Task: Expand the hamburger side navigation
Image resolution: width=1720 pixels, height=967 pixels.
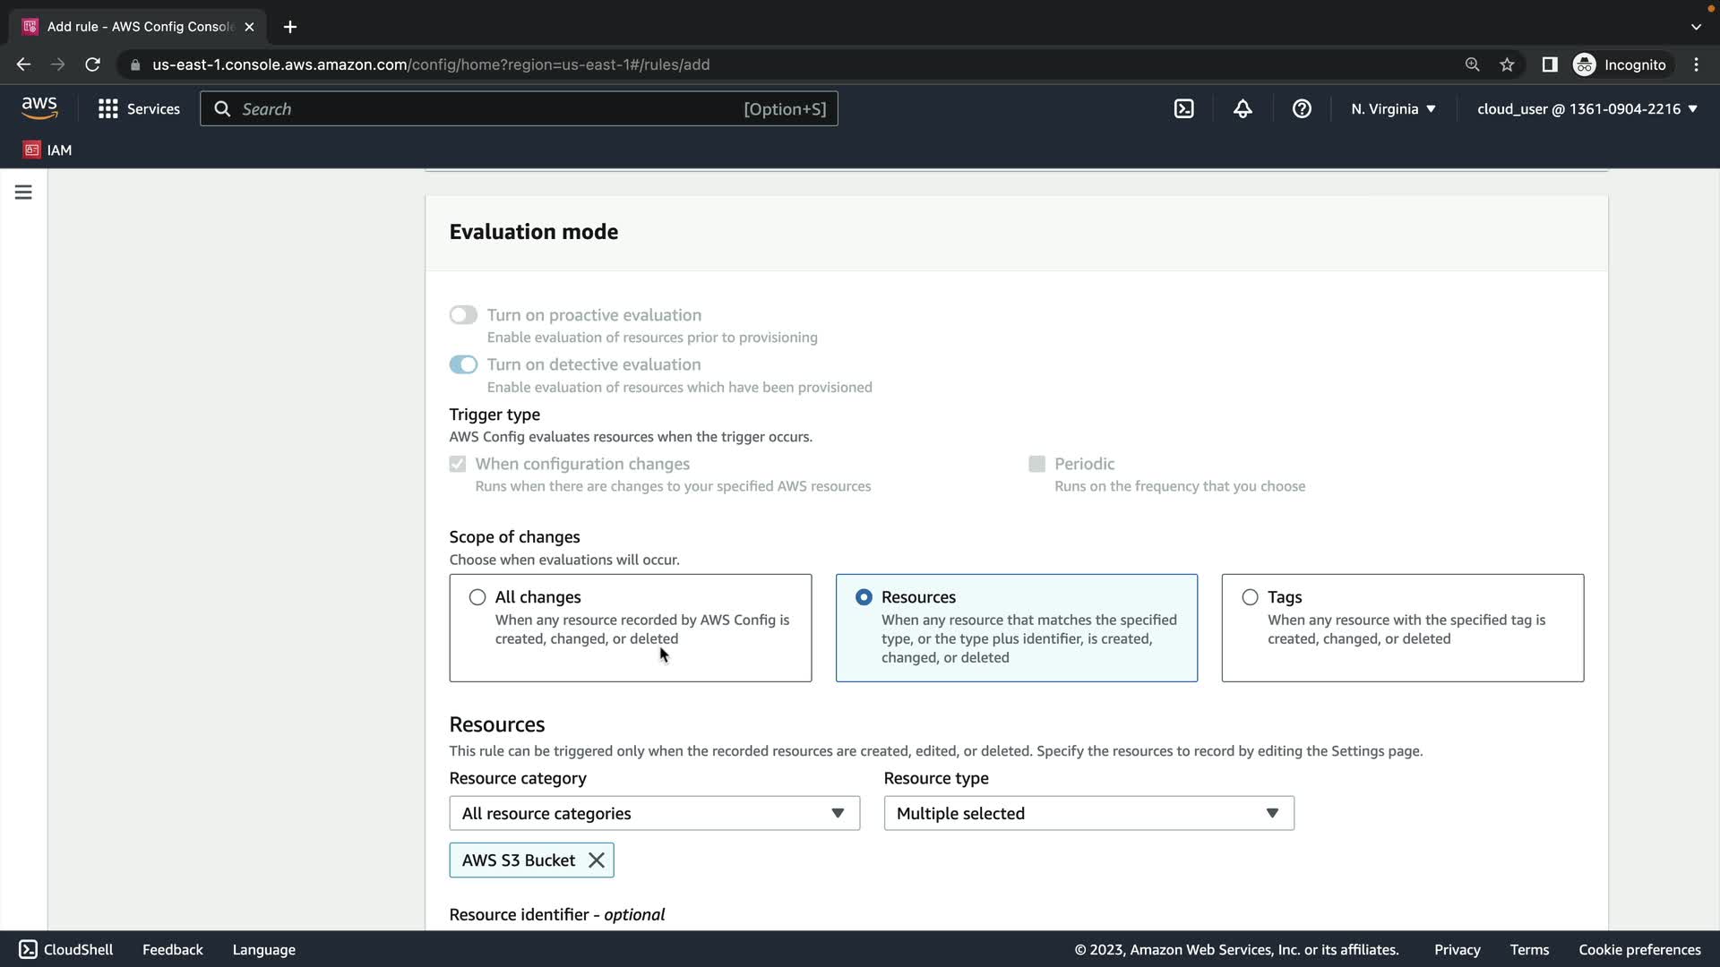Action: [23, 193]
